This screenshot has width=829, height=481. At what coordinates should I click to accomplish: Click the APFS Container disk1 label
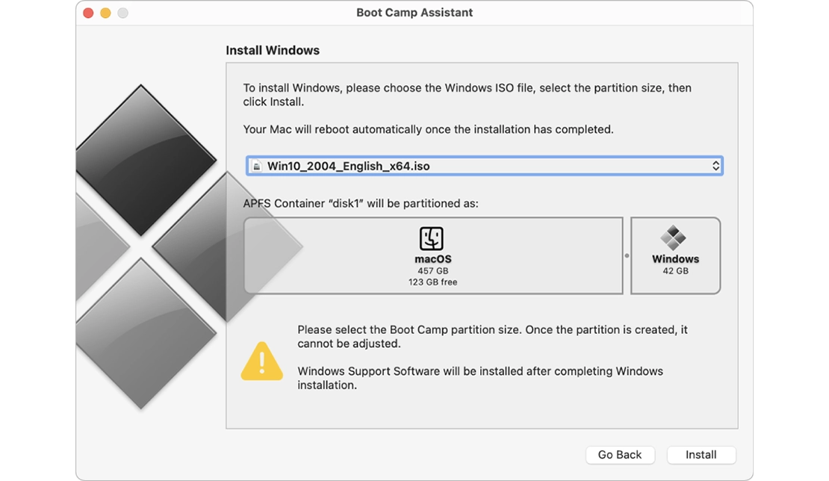pos(361,203)
